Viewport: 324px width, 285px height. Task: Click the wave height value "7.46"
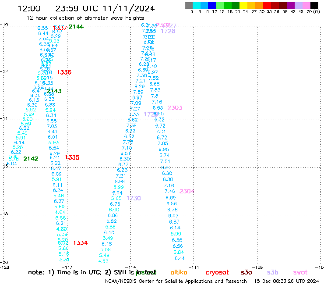point(169,192)
